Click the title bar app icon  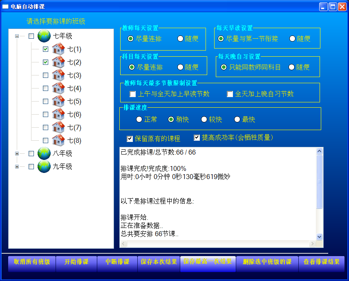[x=5, y=7]
